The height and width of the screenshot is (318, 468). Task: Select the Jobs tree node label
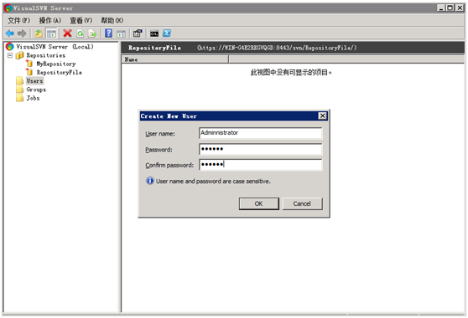(x=33, y=98)
